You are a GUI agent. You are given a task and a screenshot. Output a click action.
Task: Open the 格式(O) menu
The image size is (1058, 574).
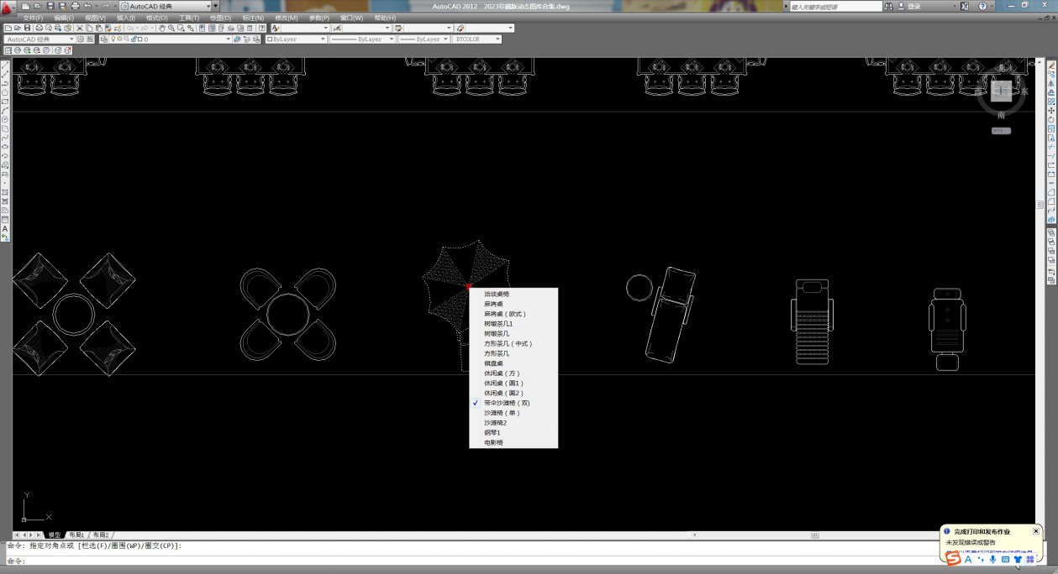tap(156, 18)
